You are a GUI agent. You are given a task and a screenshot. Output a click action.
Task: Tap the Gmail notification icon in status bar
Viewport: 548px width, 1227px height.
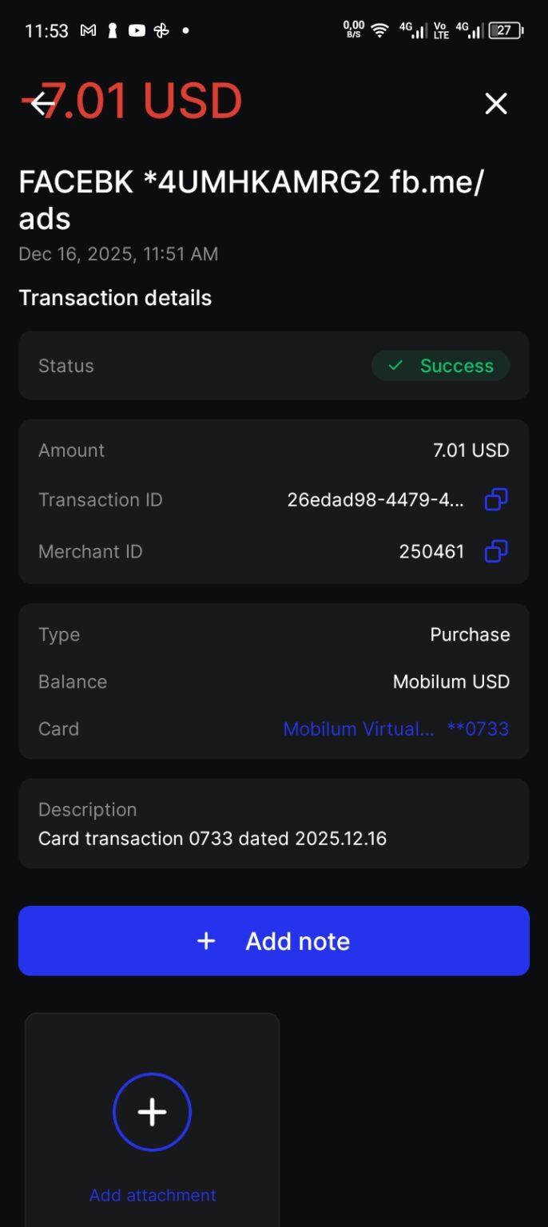[88, 30]
